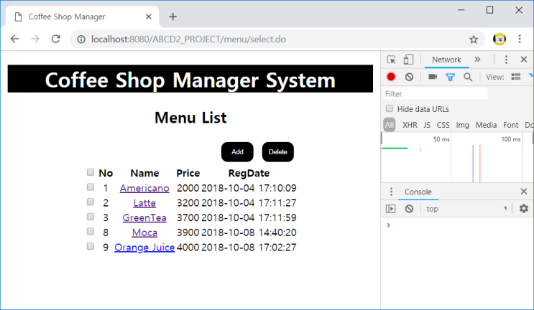Click the capture screenshots camera icon
Screen dimensions: 534x310
(433, 77)
